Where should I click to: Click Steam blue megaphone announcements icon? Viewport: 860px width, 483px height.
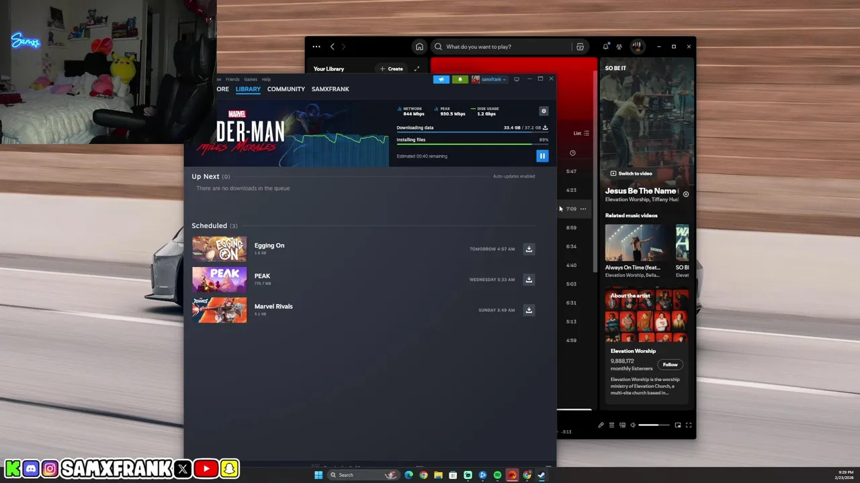[x=441, y=79]
